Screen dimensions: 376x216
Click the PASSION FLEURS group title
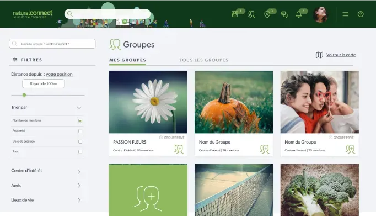[x=130, y=142]
